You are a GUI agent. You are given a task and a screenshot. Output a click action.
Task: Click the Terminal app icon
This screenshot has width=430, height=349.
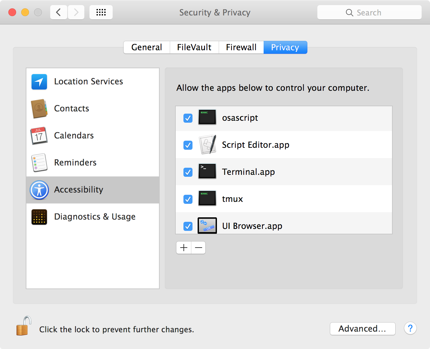(207, 171)
